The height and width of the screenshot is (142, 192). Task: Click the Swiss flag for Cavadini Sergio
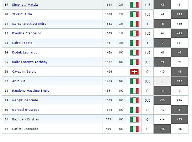(x=134, y=72)
